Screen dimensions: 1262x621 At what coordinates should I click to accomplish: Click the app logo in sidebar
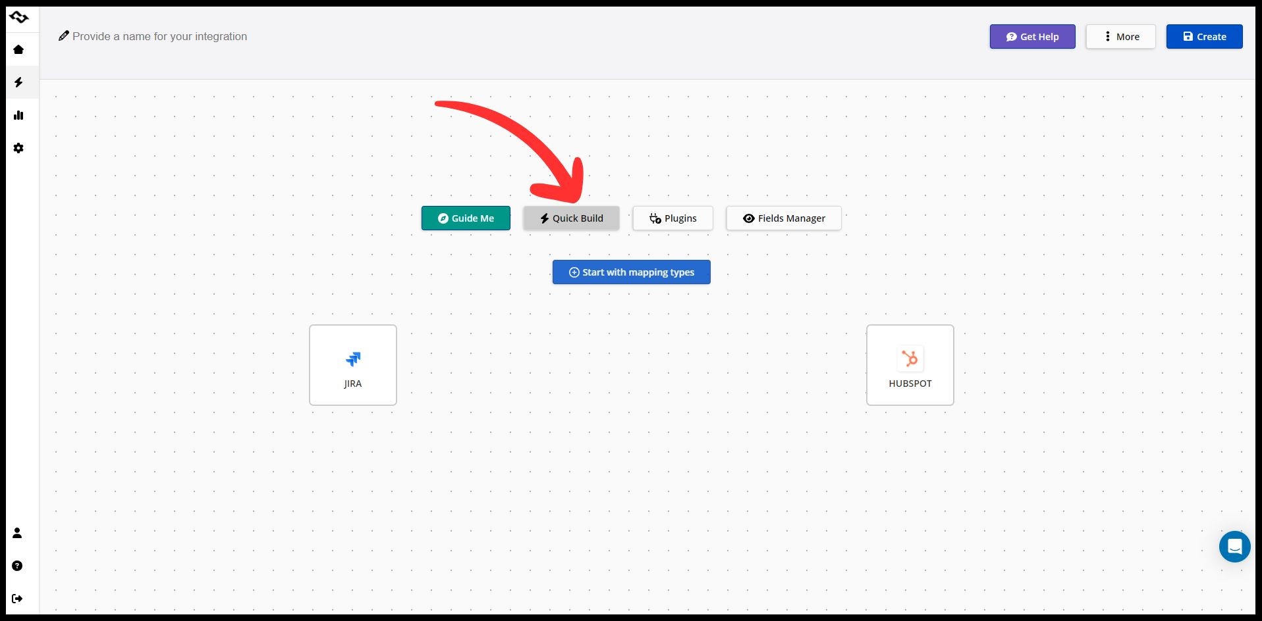click(19, 17)
